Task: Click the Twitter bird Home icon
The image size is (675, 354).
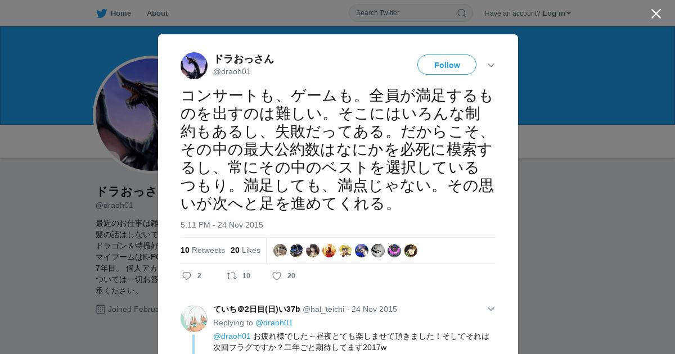Action: pyautogui.click(x=101, y=13)
